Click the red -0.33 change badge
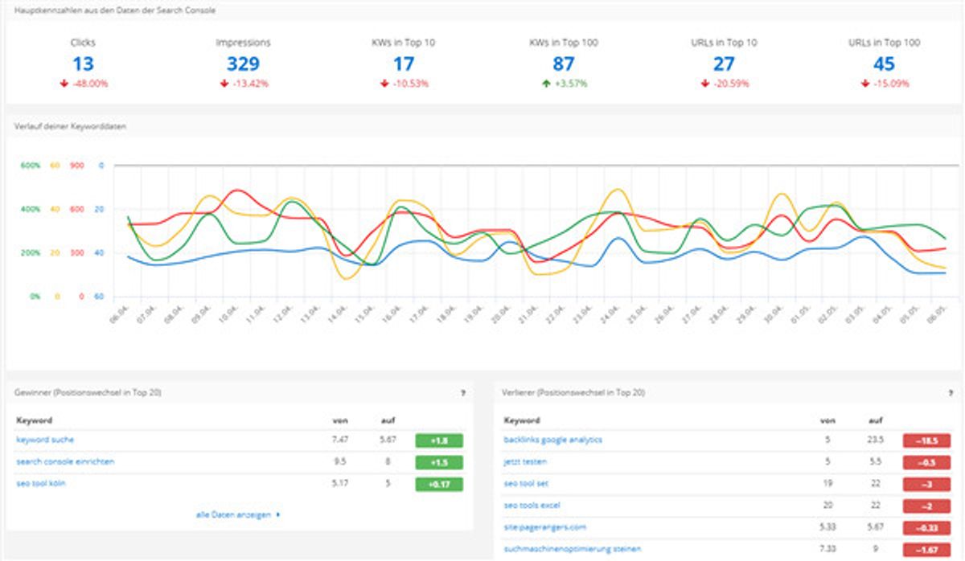This screenshot has height=561, width=965. tap(926, 527)
